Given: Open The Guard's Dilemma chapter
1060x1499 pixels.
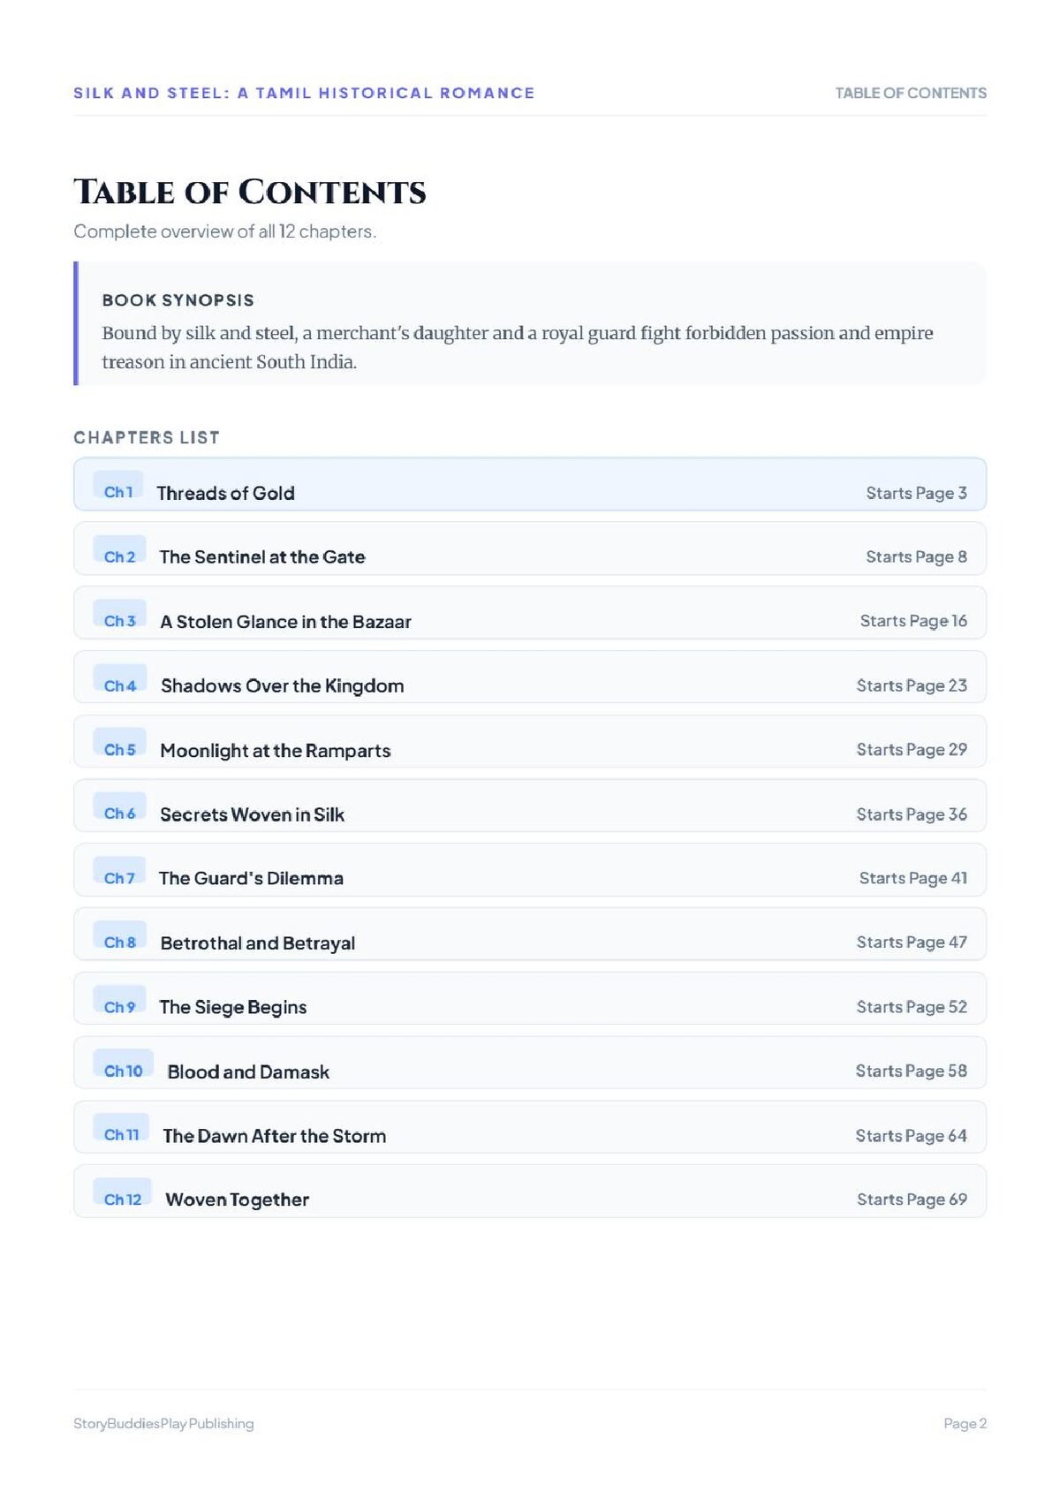Looking at the screenshot, I should [x=530, y=870].
